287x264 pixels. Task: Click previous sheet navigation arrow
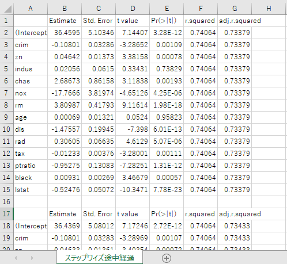click(16, 258)
